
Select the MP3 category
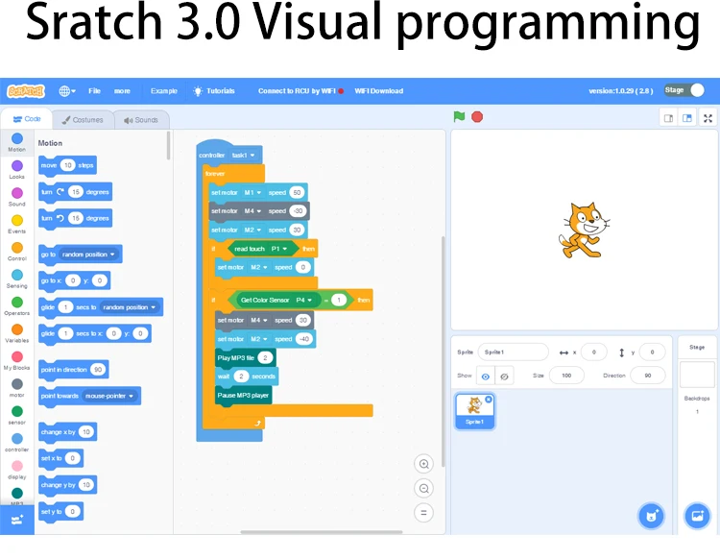pyautogui.click(x=17, y=496)
